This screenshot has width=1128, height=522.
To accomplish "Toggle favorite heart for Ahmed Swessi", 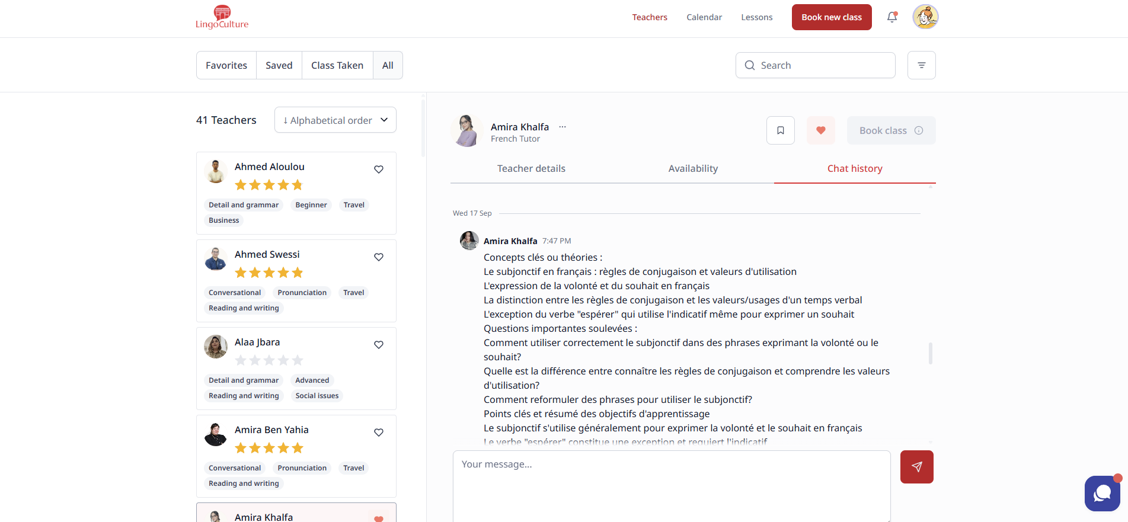I will (x=379, y=257).
